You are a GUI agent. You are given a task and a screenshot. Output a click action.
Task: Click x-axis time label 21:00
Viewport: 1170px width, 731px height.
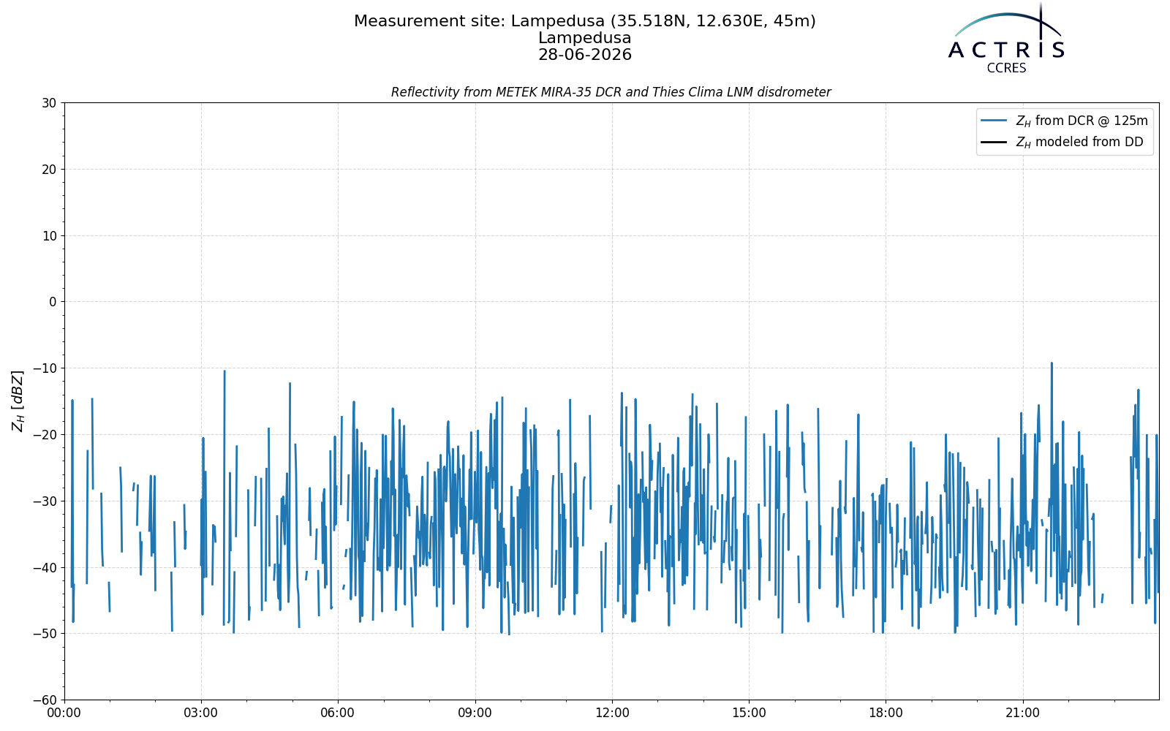click(1022, 713)
